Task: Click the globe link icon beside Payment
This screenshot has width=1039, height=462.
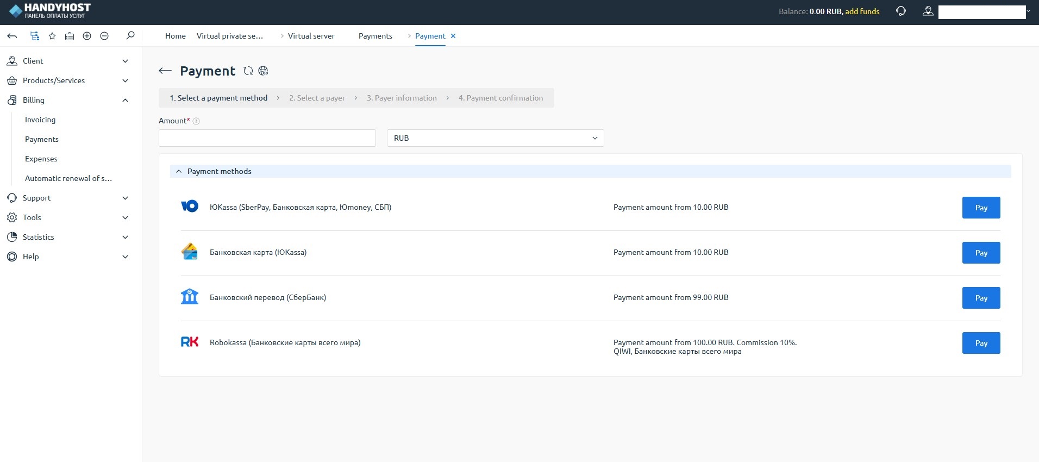Action: pos(264,71)
